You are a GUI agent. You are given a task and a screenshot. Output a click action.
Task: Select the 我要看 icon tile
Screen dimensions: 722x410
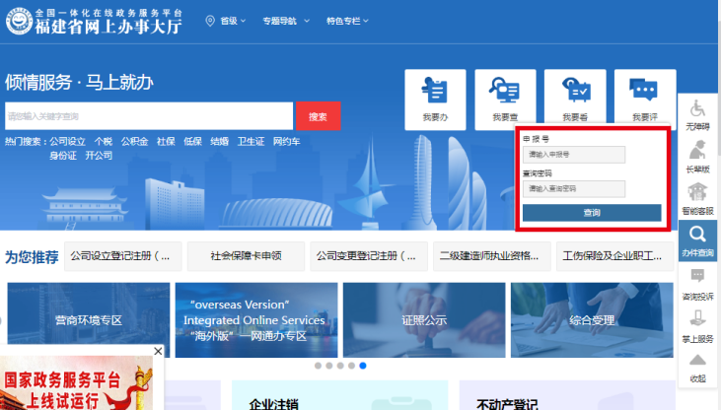575,99
